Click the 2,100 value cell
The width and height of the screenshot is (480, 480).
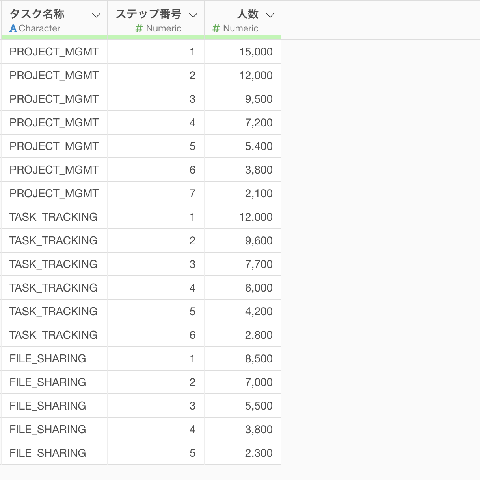pos(243,193)
